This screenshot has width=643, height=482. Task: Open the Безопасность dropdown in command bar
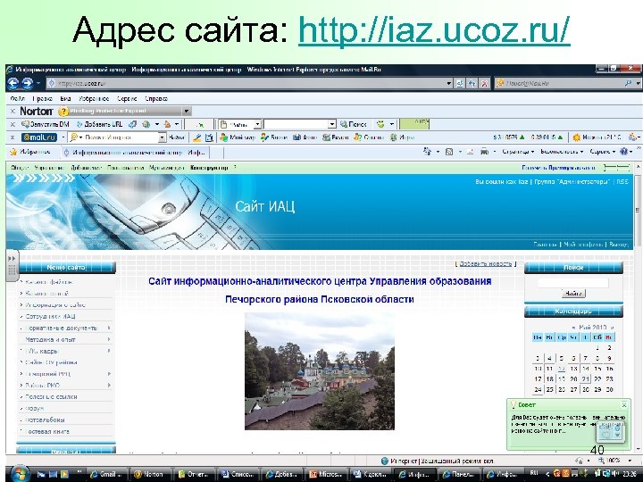point(562,152)
